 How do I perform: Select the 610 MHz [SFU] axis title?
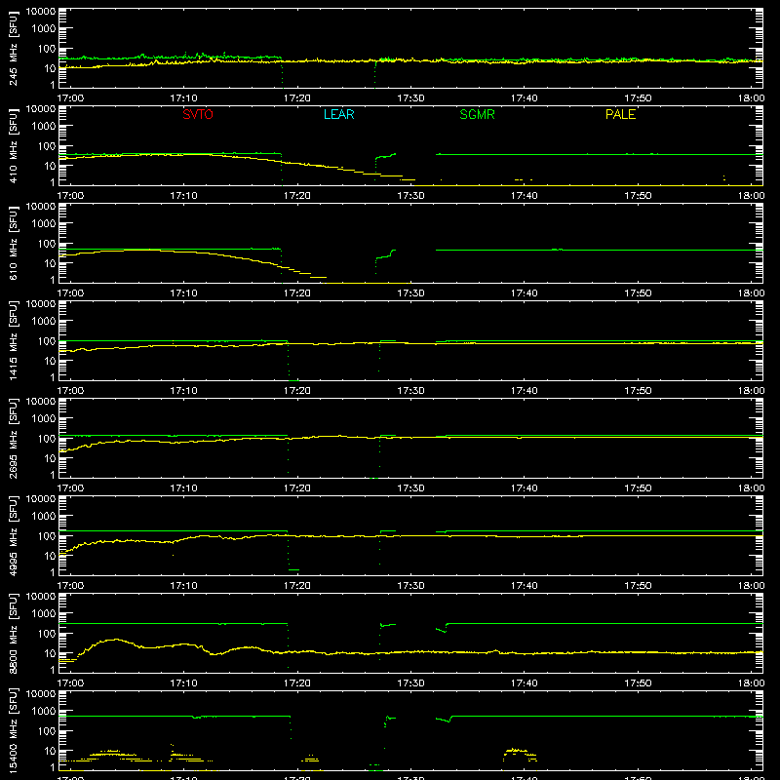pos(13,243)
